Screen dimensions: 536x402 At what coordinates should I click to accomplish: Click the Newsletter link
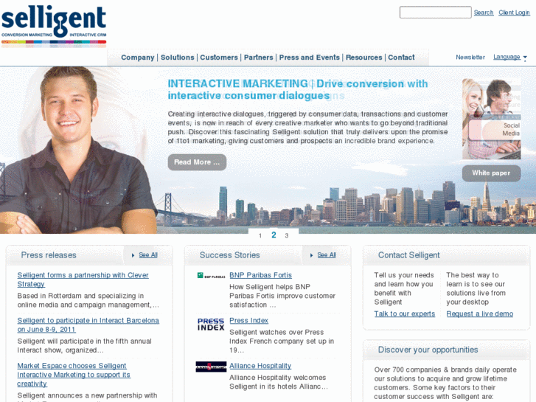pos(470,57)
